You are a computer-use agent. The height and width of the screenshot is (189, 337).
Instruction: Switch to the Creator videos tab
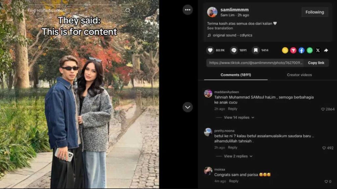(x=299, y=75)
